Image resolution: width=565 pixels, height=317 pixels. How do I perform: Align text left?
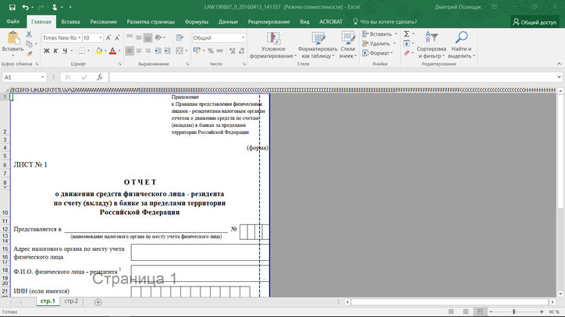point(130,51)
